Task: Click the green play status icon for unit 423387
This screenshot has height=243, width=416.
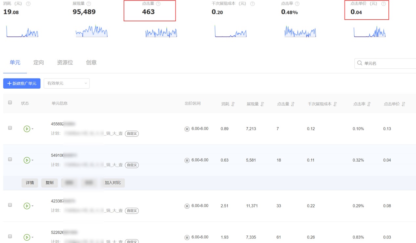Action: (x=27, y=206)
